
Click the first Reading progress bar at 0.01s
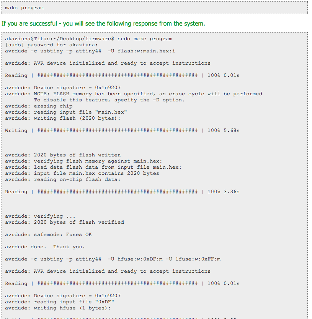click(x=122, y=75)
